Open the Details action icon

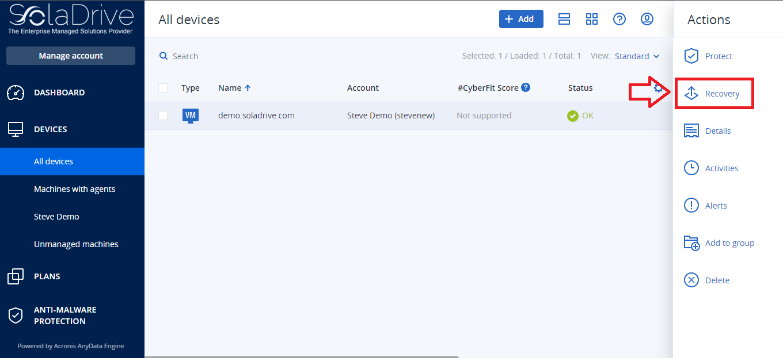point(691,130)
